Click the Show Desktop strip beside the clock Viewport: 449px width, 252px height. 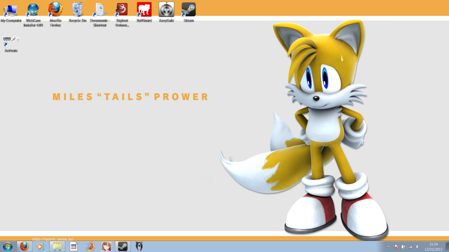click(447, 247)
